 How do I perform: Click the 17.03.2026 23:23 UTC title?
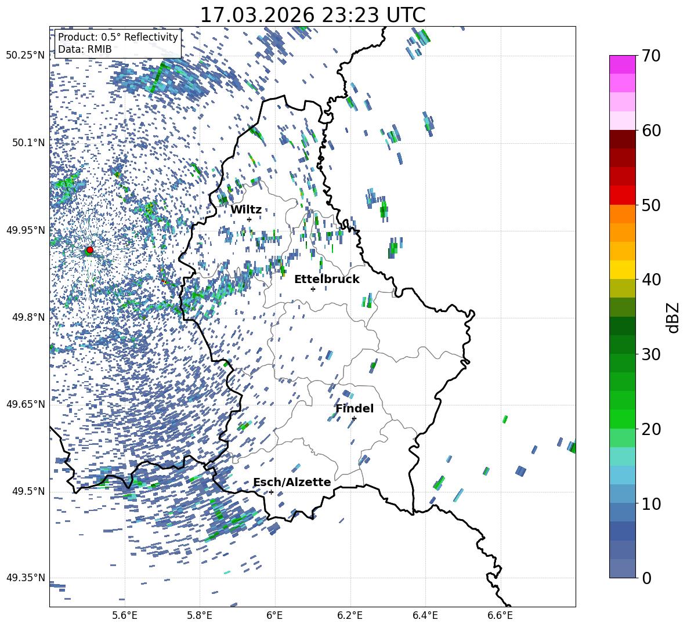[312, 15]
